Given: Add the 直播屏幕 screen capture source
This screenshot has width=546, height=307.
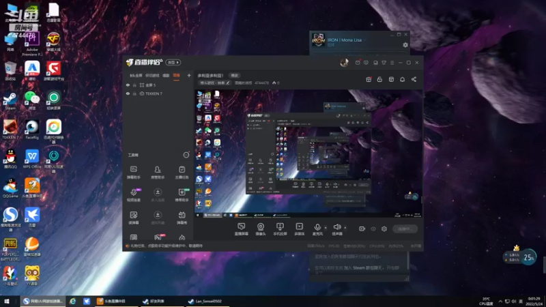Looking at the screenshot, I should [x=242, y=229].
